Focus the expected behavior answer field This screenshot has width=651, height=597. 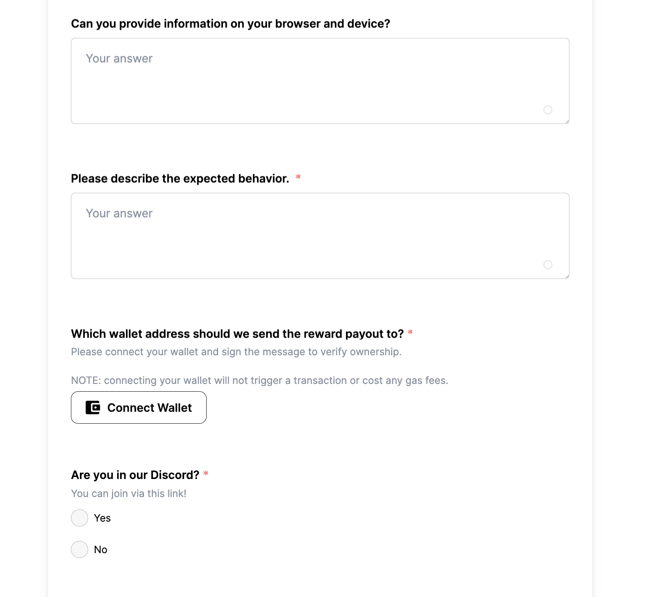[x=320, y=236]
